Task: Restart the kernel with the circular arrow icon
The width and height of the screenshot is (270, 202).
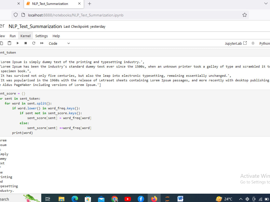Action: pos(34,43)
